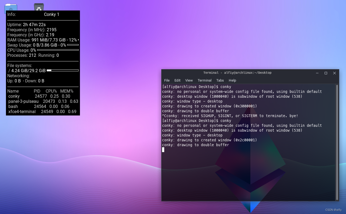The height and width of the screenshot is (214, 346).
Task: Close the Terminal window
Action: (334, 73)
